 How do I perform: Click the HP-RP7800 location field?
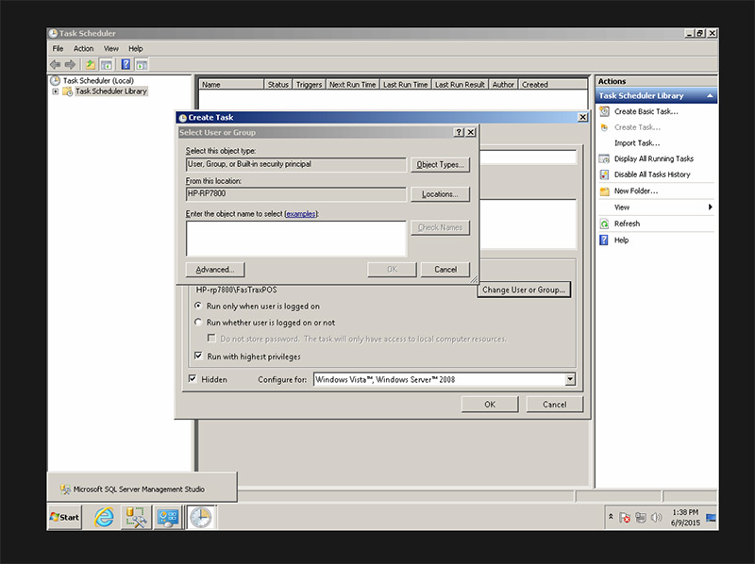296,194
